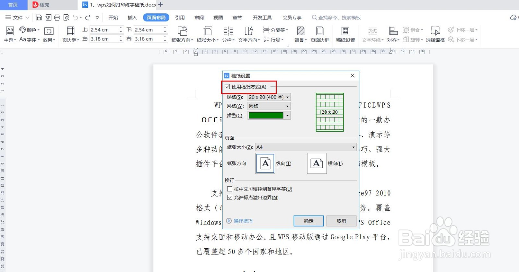Open the 颜色 color dropdown in dialog
This screenshot has height=272, width=519.
287,115
